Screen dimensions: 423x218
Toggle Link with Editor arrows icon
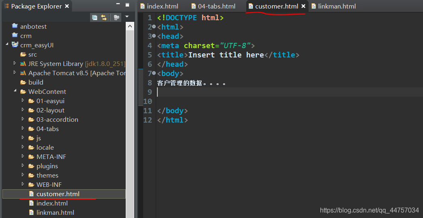point(104,17)
